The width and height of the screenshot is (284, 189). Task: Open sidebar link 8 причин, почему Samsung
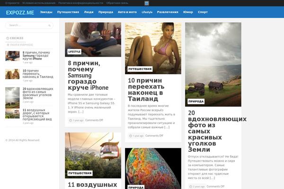pos(36,56)
